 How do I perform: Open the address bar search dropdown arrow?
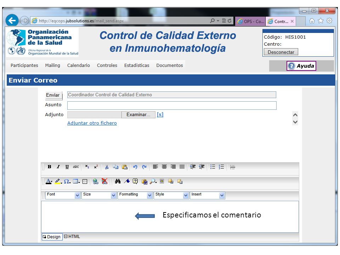pos(218,21)
